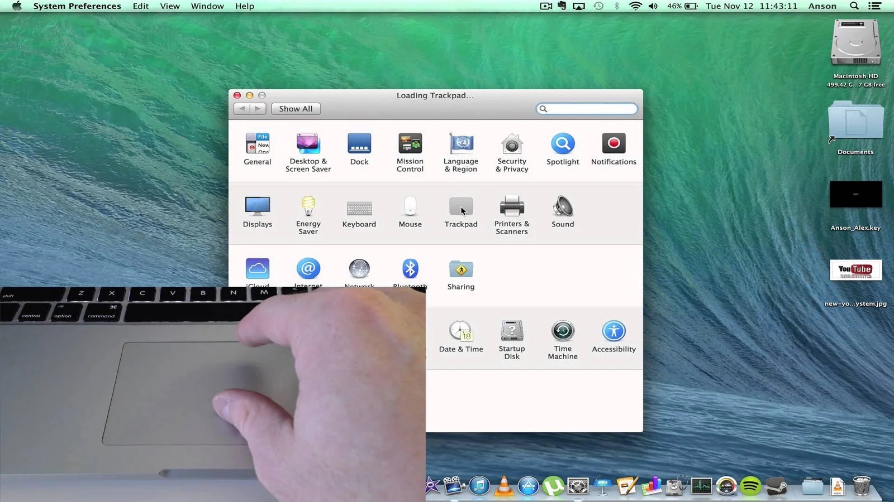Click the back navigation arrow

tap(241, 108)
